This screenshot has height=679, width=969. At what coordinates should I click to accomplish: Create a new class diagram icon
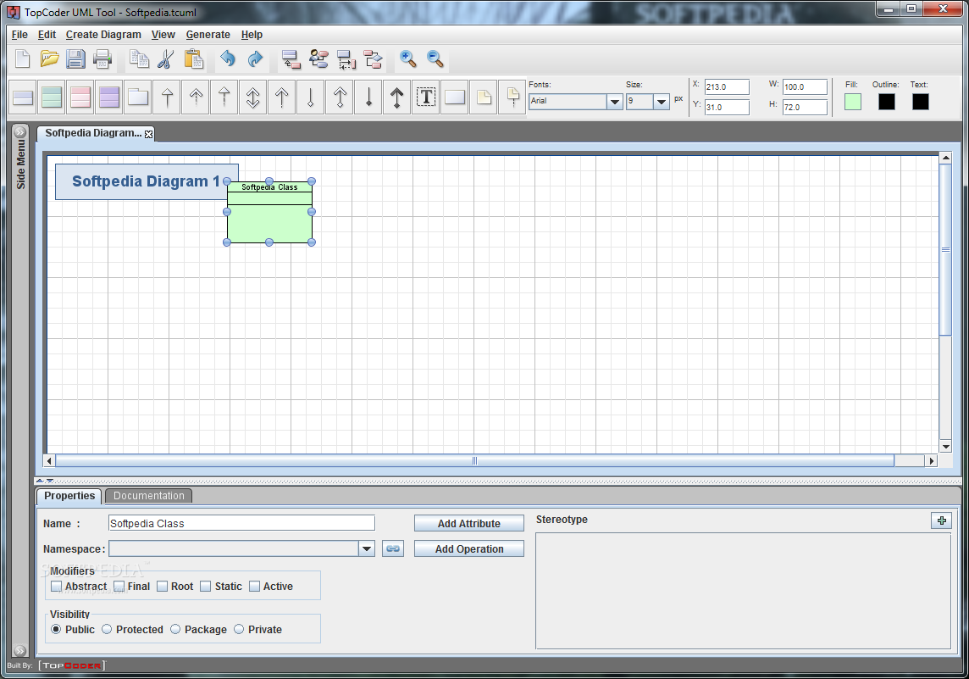[x=291, y=59]
